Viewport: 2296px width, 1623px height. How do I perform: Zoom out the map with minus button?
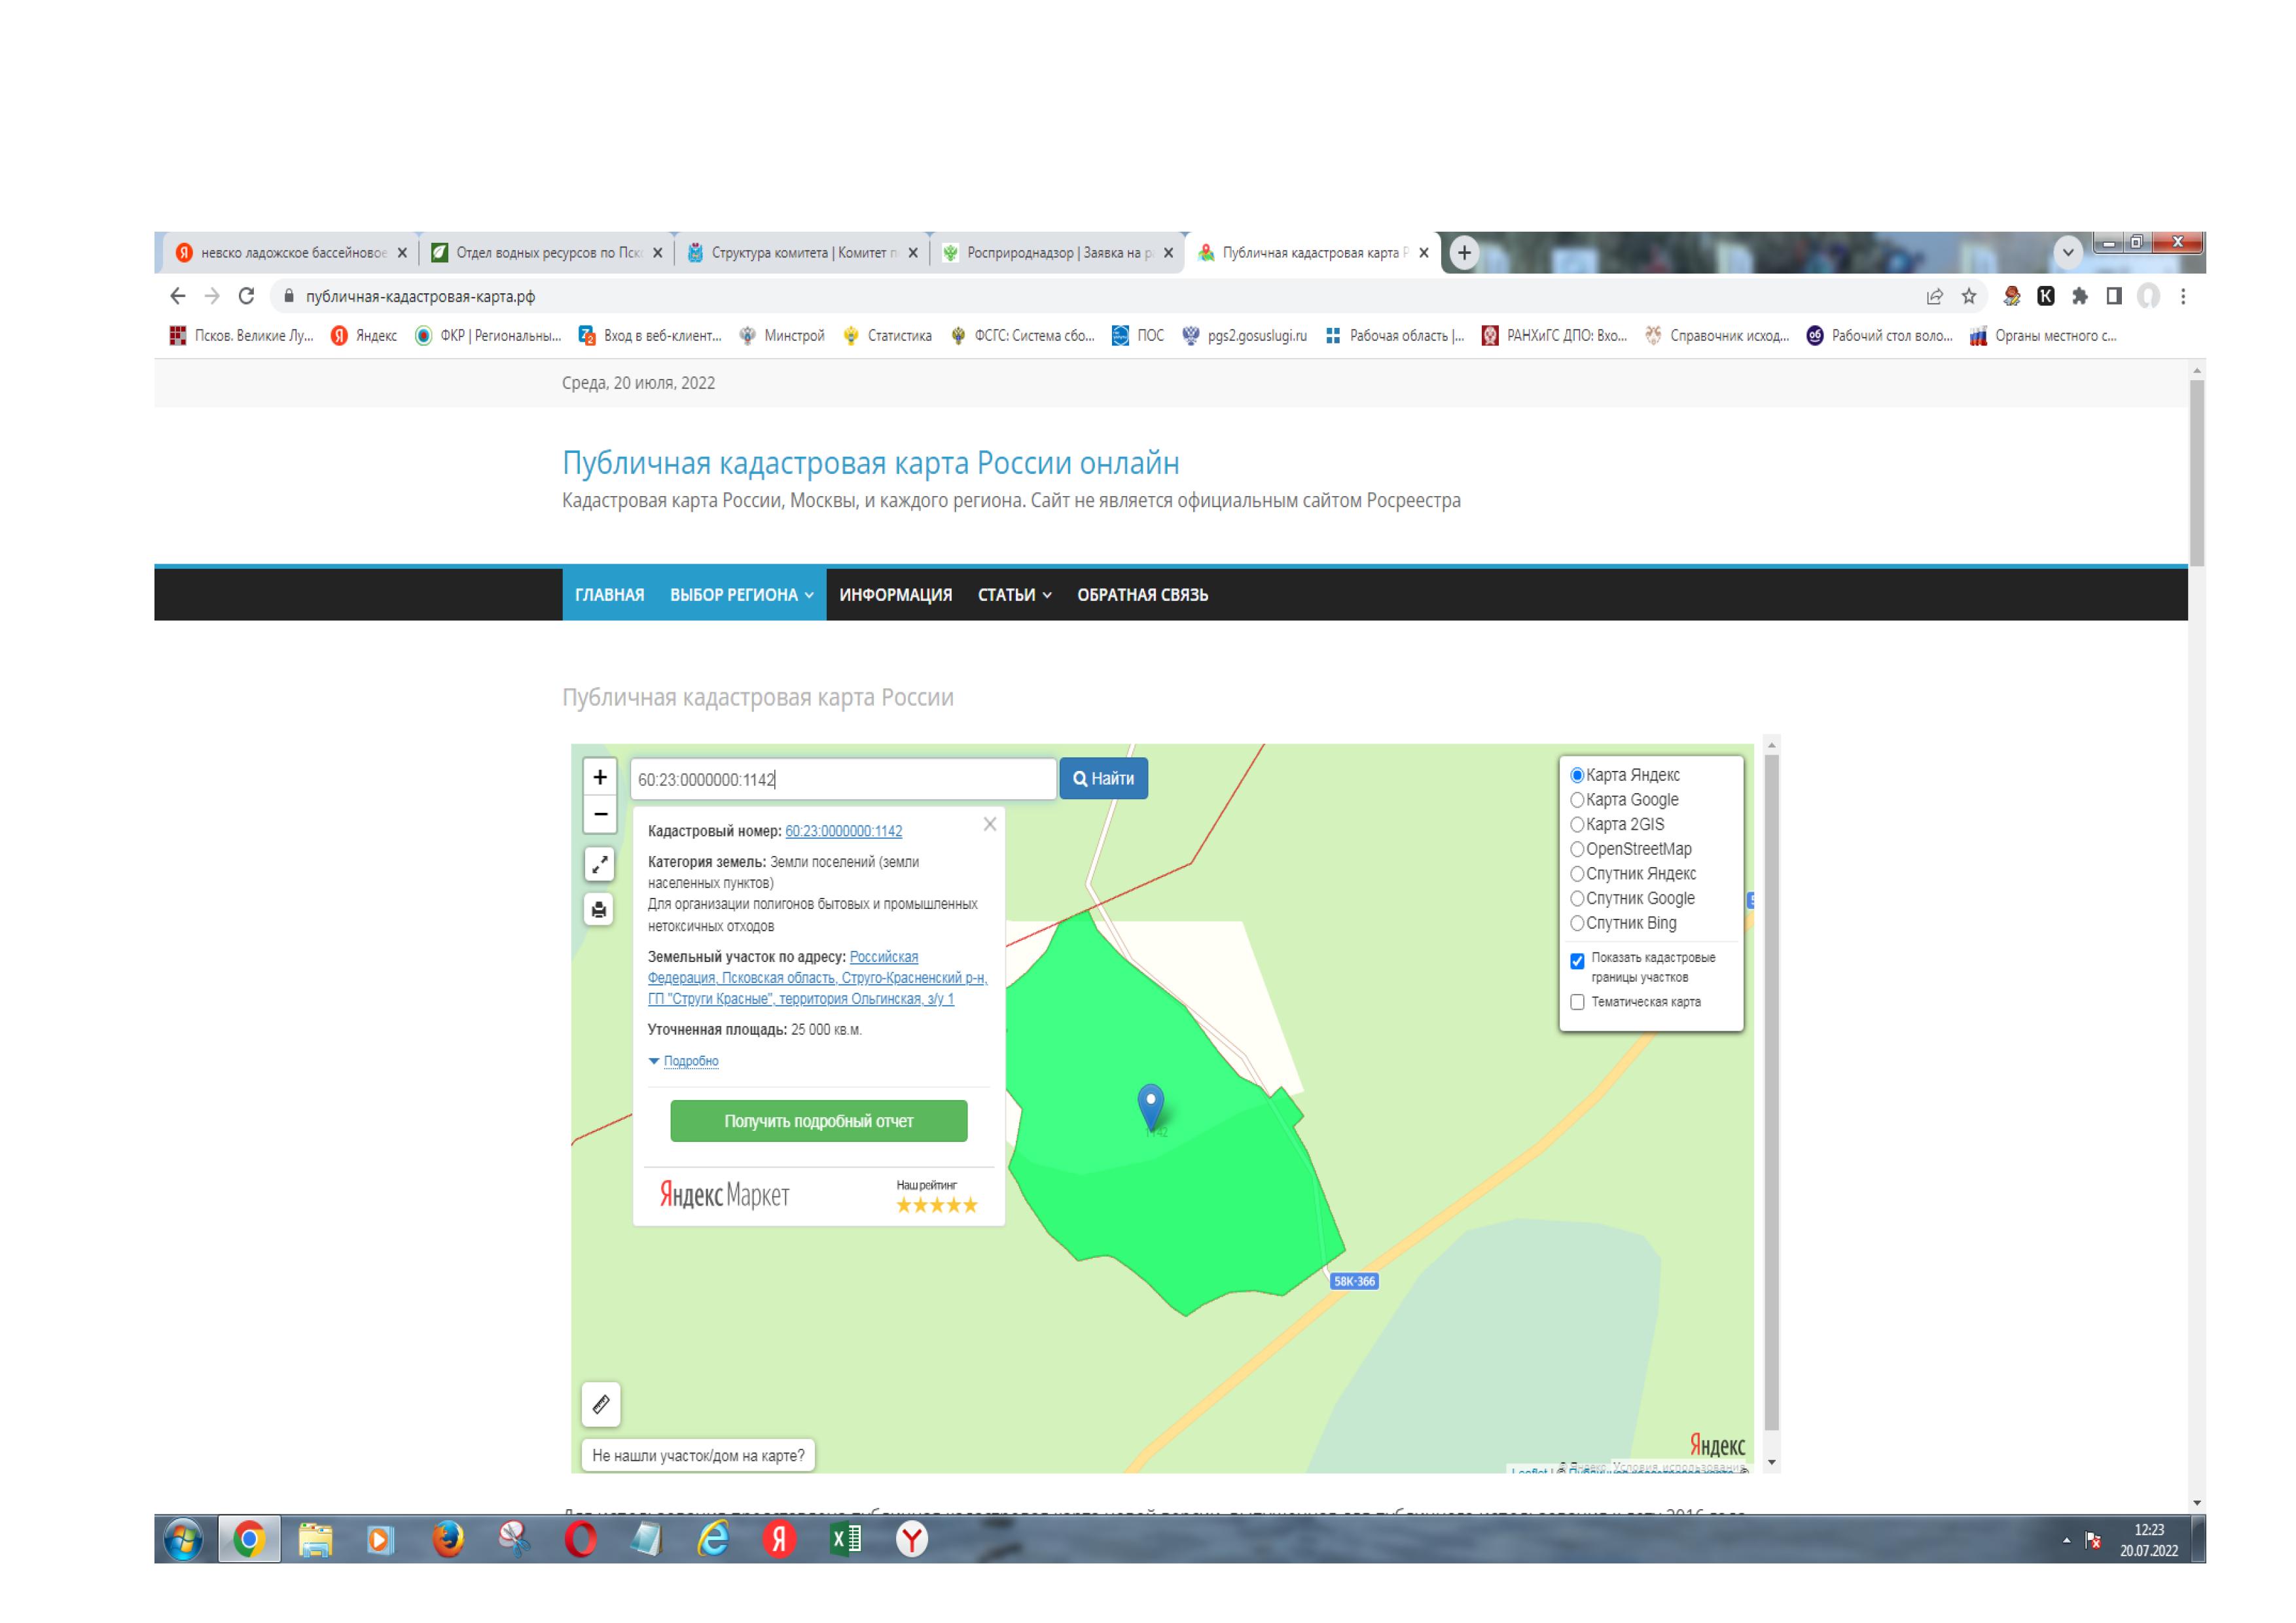600,815
